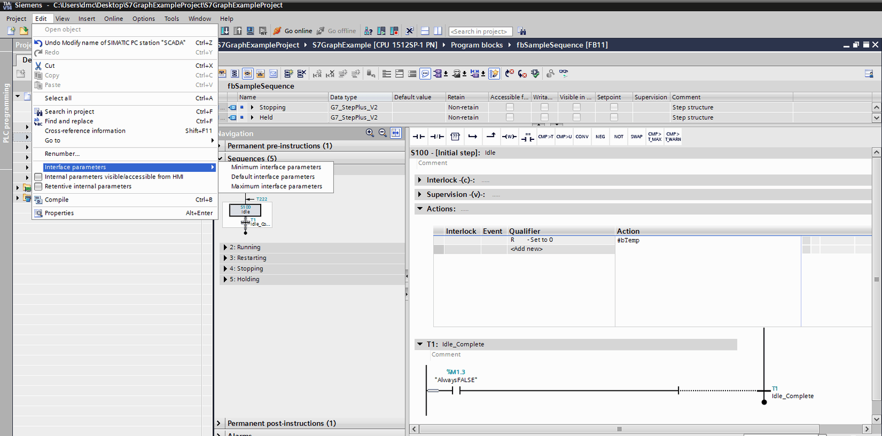Open Accessible devices icon with question mark
The width and height of the screenshot is (882, 436).
point(368,31)
